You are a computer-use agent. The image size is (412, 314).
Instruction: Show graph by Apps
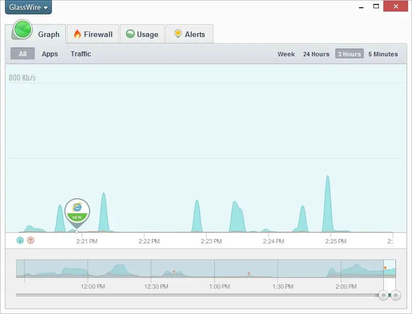[x=50, y=54]
